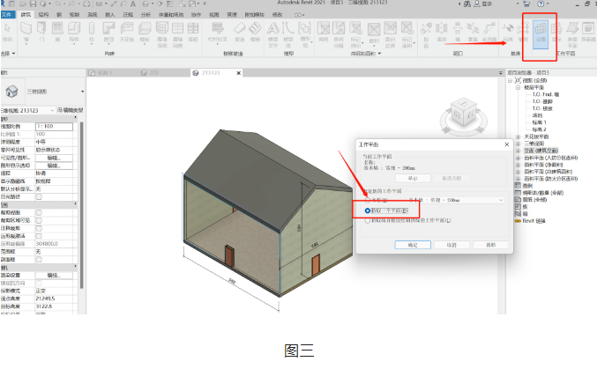Click the Set (设置) work plane tool
The height and width of the screenshot is (369, 597).
(541, 34)
